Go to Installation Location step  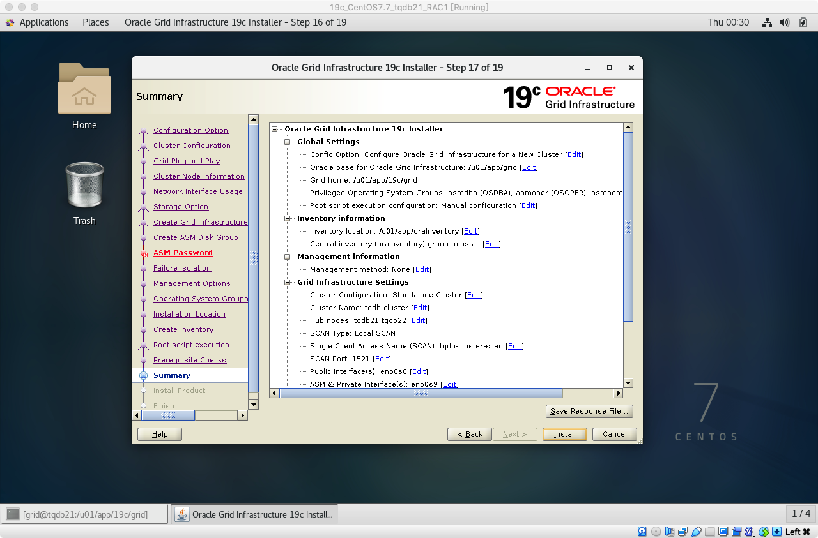pyautogui.click(x=189, y=314)
